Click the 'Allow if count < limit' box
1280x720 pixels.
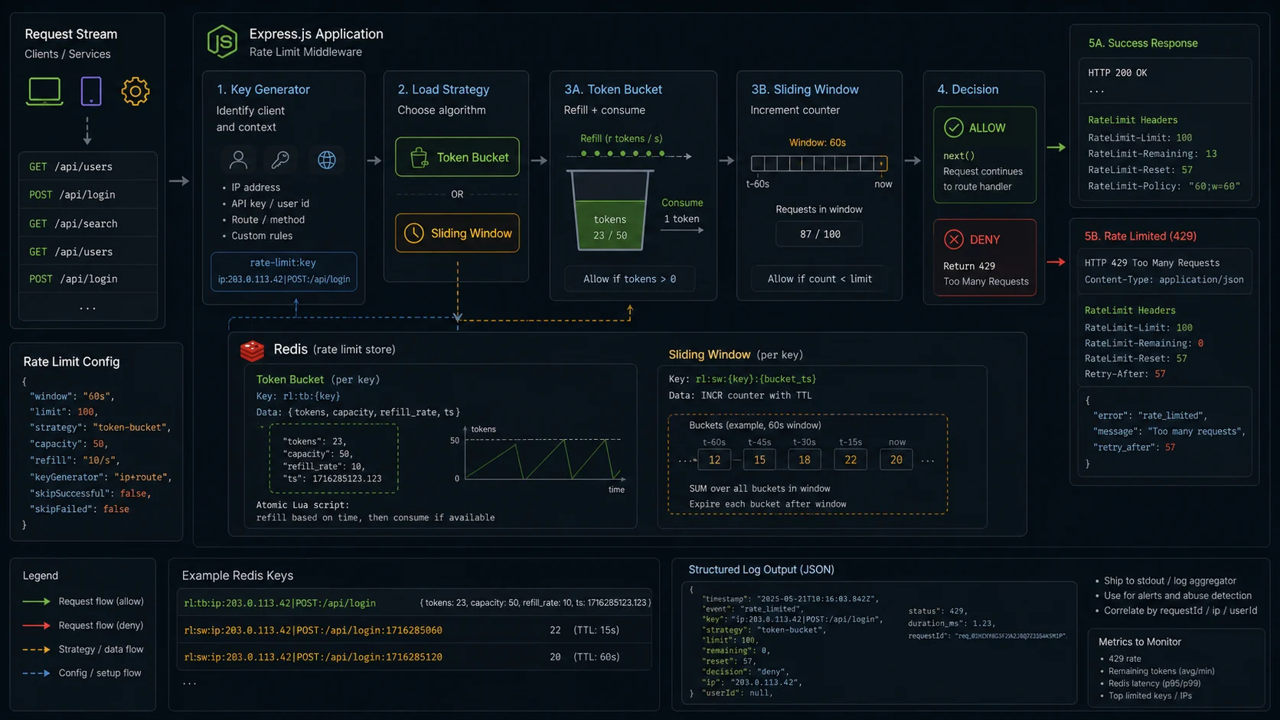(x=819, y=279)
